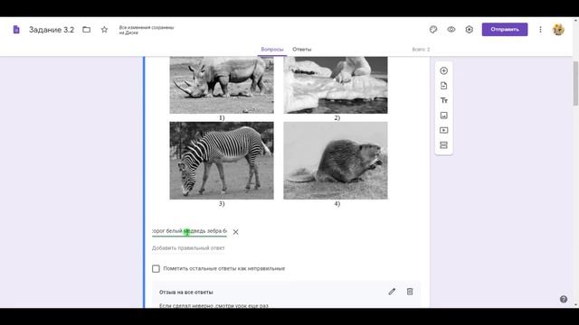This screenshot has height=325, width=579.
Task: Remove the correct answer with X
Action: [x=235, y=232]
